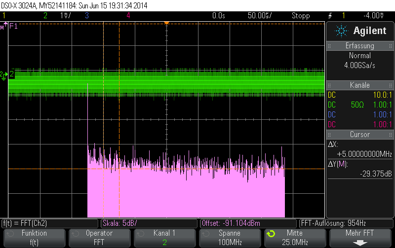
Task: Click the 50.00 timebase per division value
Action: tap(260, 16)
